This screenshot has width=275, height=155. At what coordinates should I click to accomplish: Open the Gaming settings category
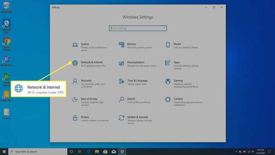[x=182, y=83]
